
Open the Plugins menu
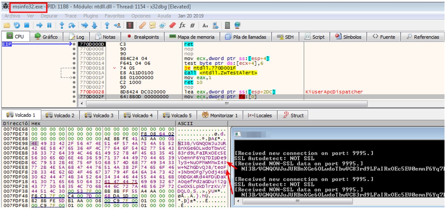click(x=90, y=16)
